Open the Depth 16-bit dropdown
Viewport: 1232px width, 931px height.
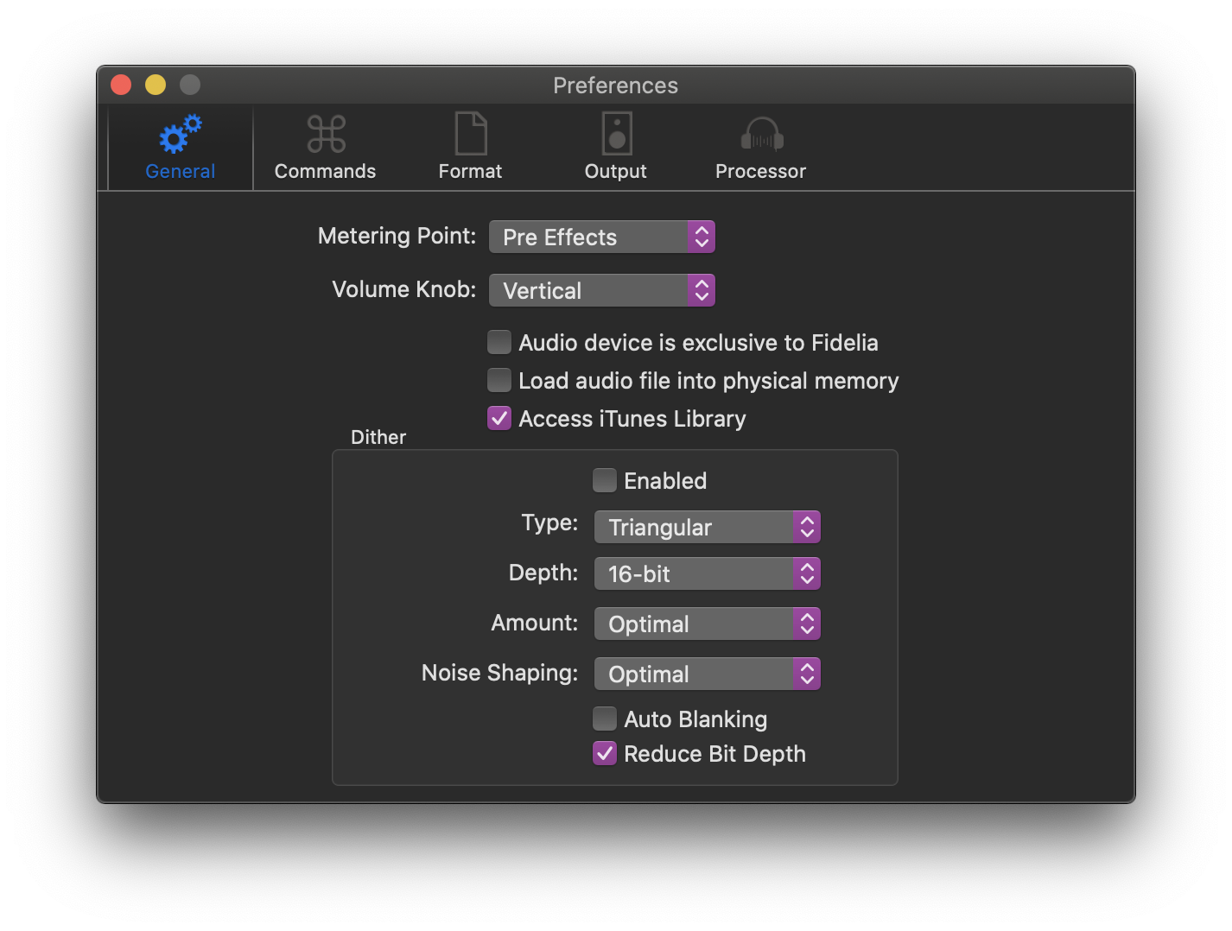707,574
